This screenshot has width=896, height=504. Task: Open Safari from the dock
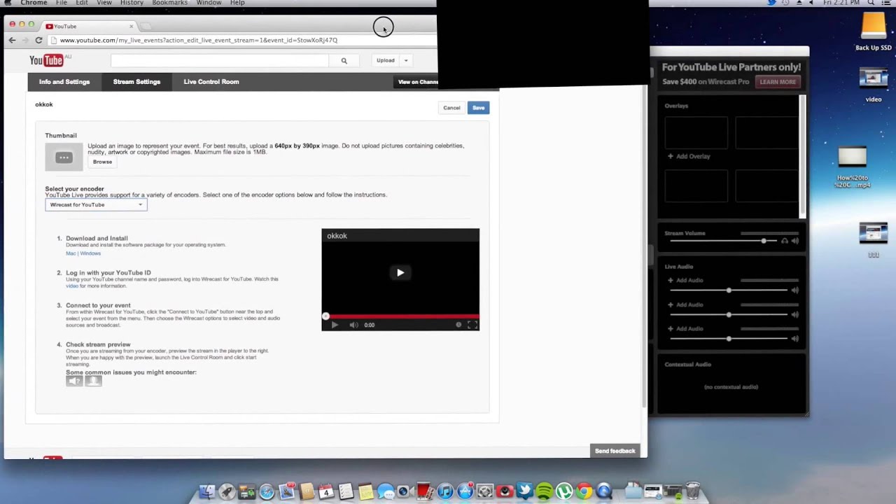(267, 491)
